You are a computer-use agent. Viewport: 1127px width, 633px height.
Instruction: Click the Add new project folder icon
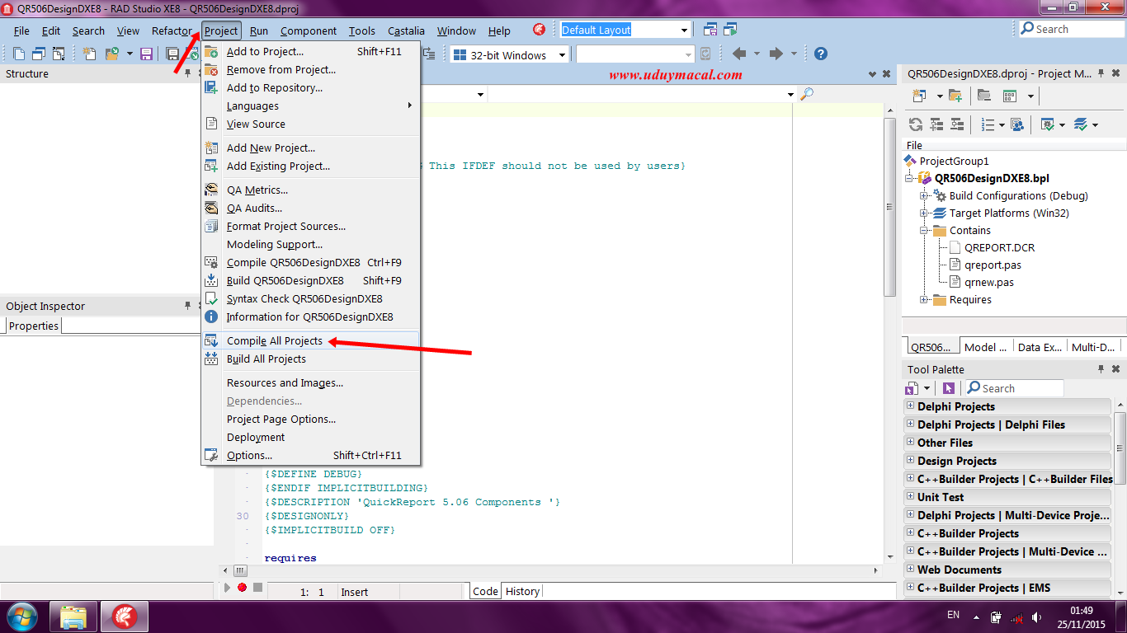955,96
